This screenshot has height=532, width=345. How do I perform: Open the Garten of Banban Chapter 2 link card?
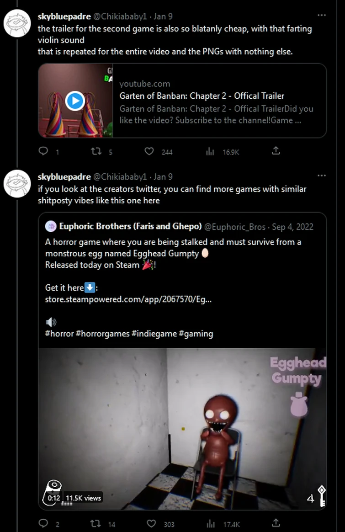click(x=202, y=96)
